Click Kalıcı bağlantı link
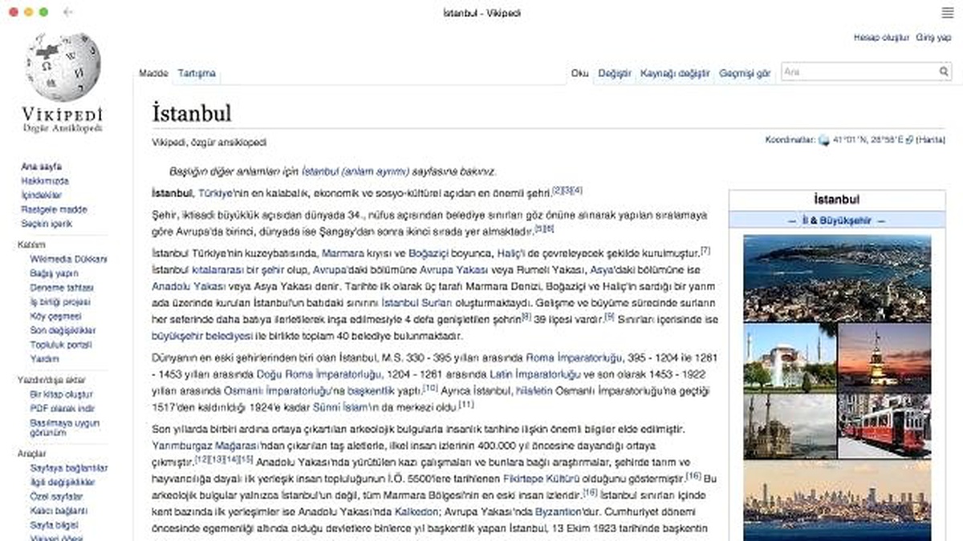Viewport: 963px width, 541px height. [x=60, y=511]
